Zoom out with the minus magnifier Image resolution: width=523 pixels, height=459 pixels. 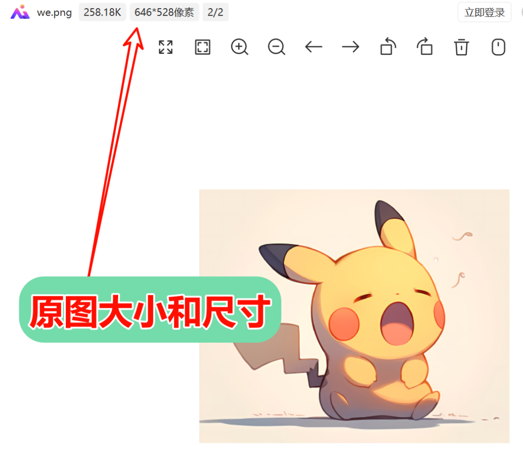(277, 47)
